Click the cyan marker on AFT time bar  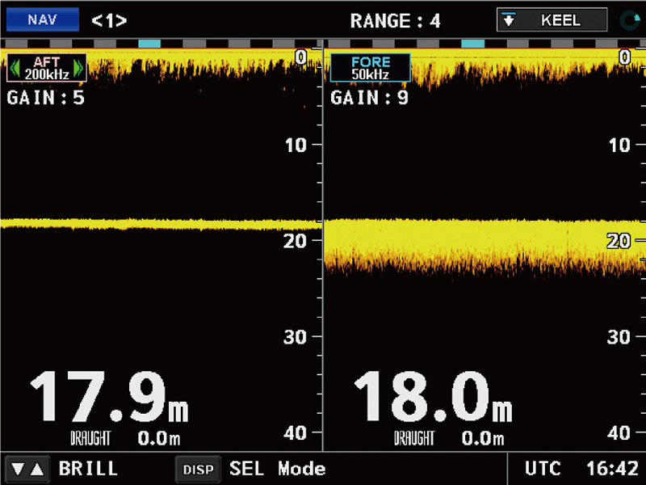tap(149, 44)
